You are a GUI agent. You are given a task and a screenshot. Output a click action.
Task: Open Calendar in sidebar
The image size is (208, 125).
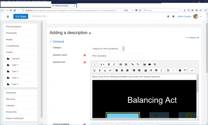[x=20, y=106]
